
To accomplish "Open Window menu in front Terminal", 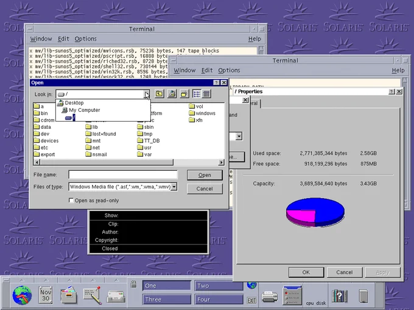I will [184, 71].
